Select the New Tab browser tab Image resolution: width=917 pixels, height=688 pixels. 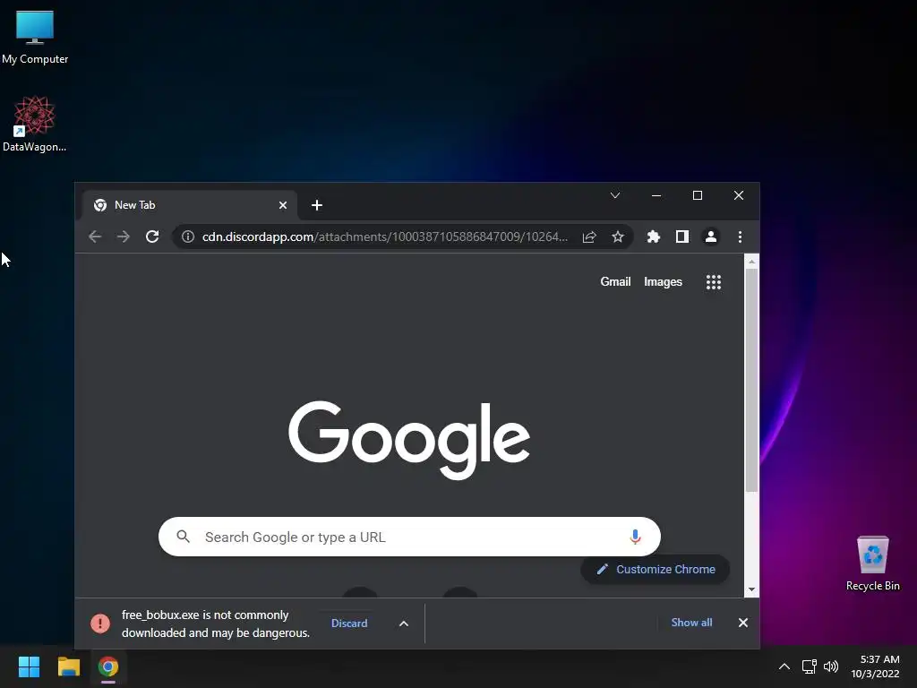[189, 205]
